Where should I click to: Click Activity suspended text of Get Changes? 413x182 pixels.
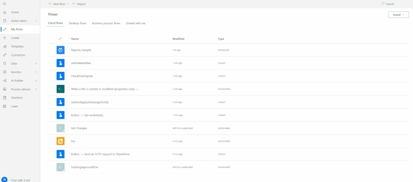(x=183, y=128)
